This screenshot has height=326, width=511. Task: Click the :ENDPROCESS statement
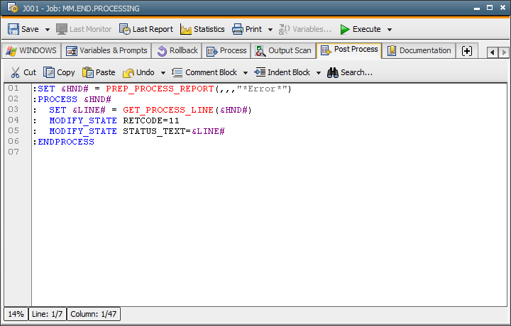pyautogui.click(x=64, y=142)
